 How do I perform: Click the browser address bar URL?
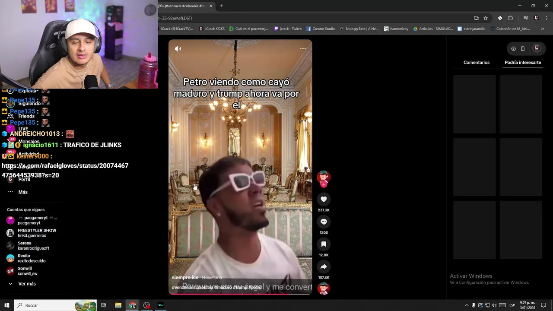[175, 18]
